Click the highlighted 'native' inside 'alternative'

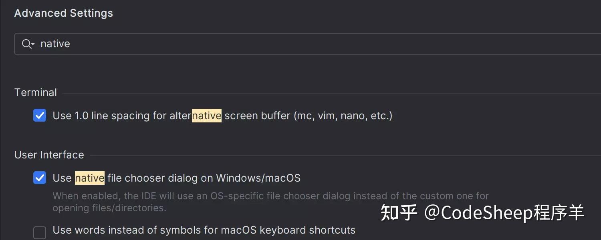[207, 115]
